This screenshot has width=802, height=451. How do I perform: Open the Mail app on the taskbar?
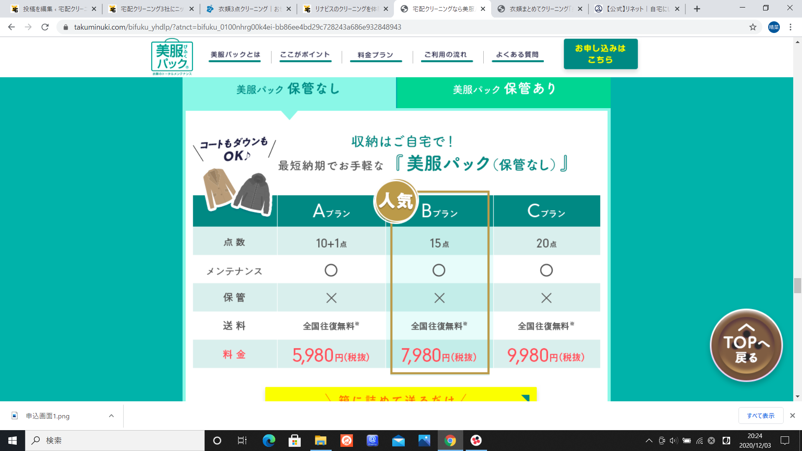(398, 441)
